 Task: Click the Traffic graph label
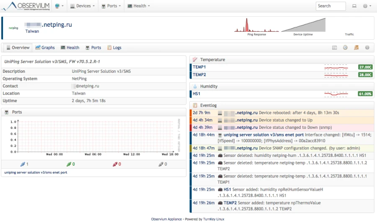[349, 35]
